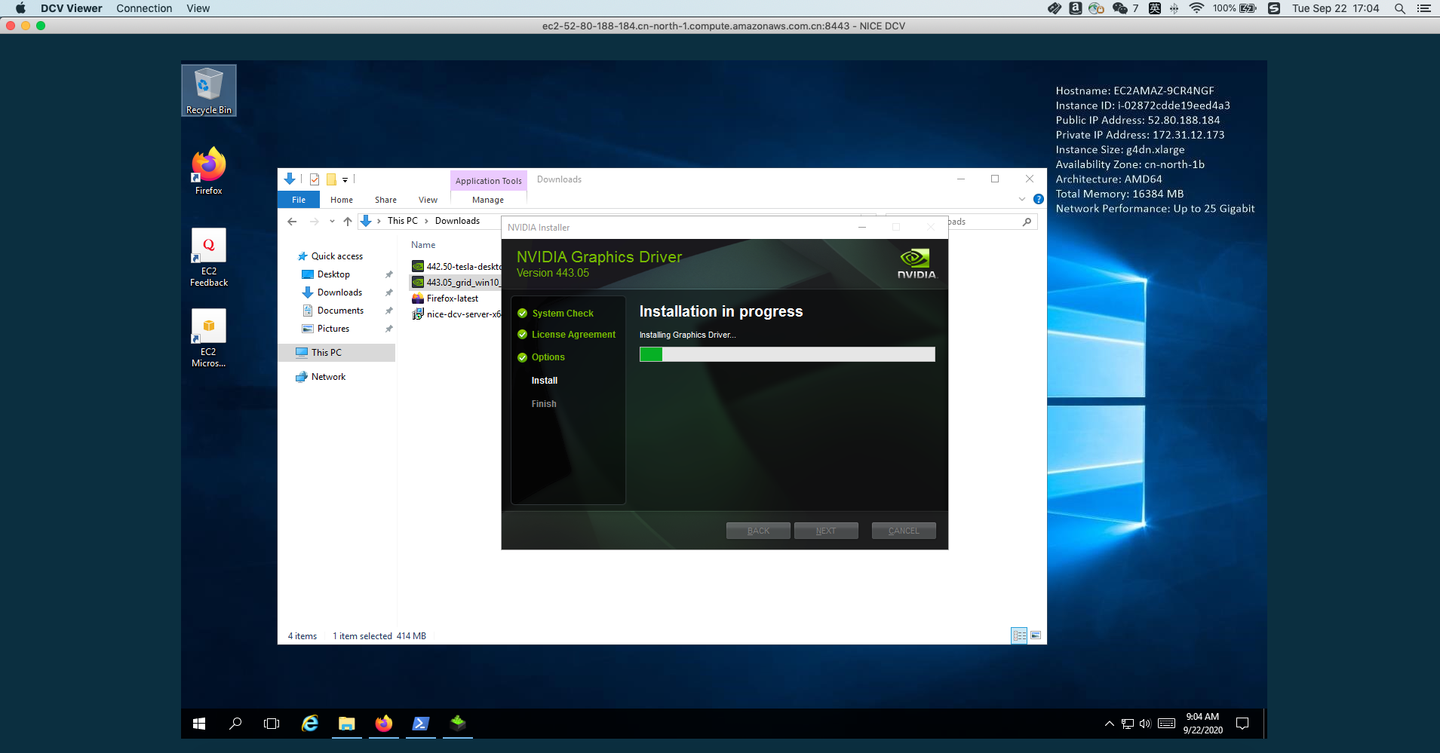Image resolution: width=1440 pixels, height=753 pixels.
Task: Expand the Explorer ribbon chevron
Action: pos(1022,200)
